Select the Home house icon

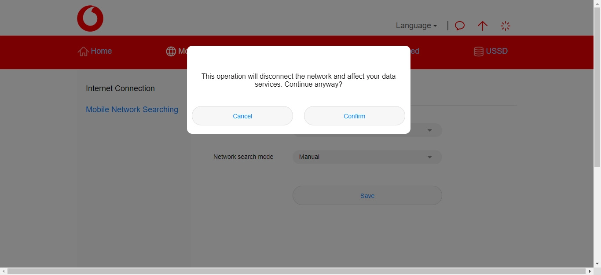[83, 51]
